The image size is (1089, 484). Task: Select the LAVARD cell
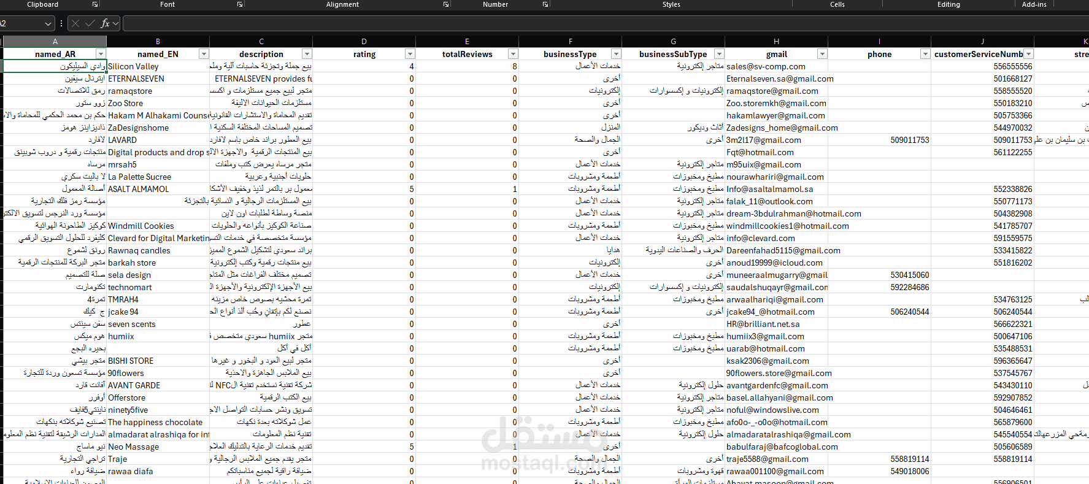(158, 140)
